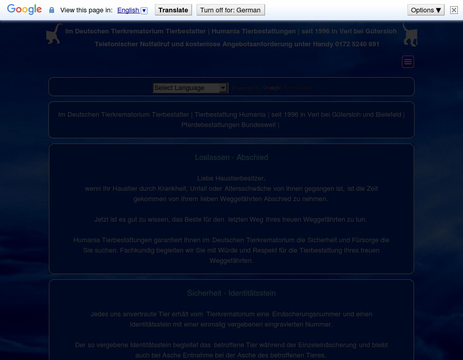Click the Translate button

point(173,10)
